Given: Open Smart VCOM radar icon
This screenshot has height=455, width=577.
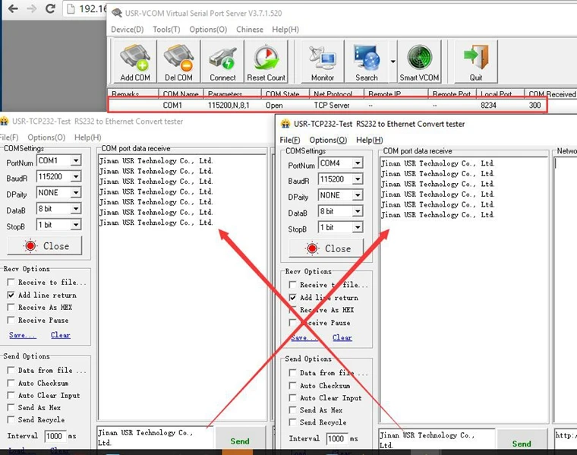Looking at the screenshot, I should 419,62.
